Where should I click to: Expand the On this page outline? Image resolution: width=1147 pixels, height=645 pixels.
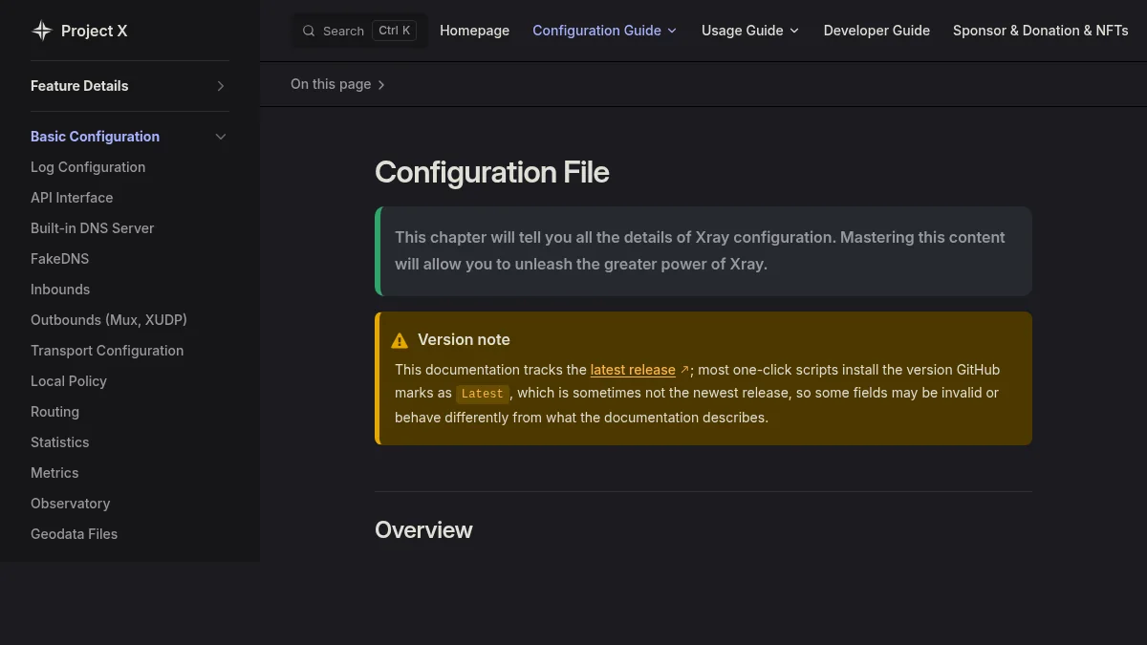pos(338,84)
